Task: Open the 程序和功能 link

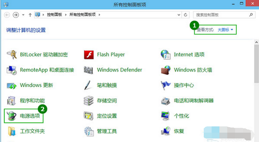Action: click(x=33, y=101)
